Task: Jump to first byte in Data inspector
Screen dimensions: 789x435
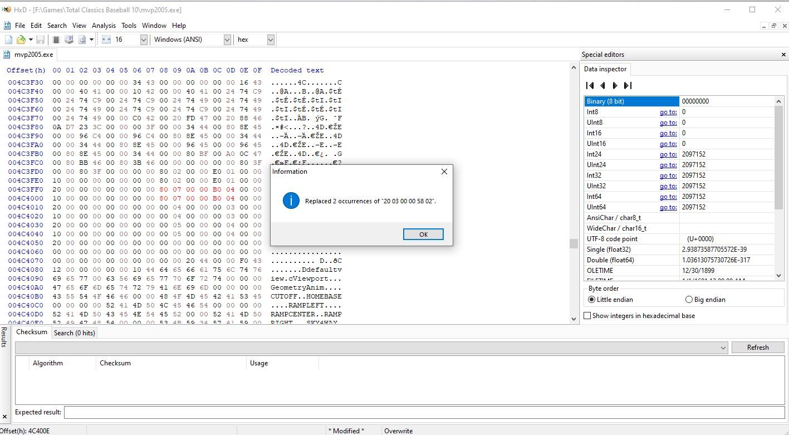Action: tap(590, 85)
